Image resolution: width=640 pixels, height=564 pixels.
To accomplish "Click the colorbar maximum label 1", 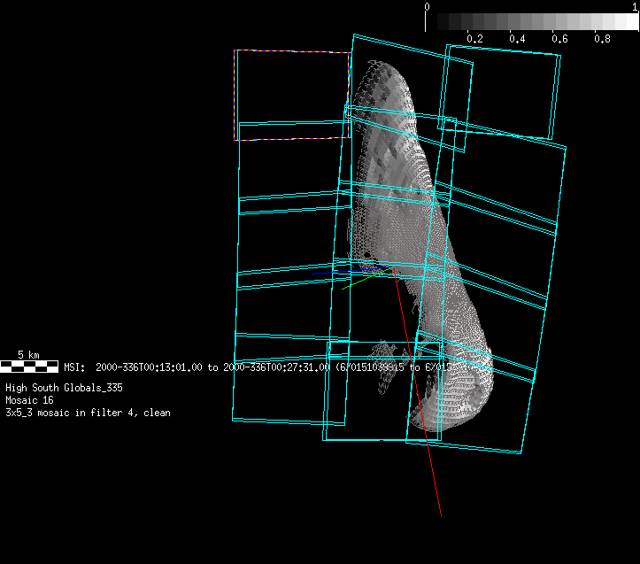I will tap(635, 6).
